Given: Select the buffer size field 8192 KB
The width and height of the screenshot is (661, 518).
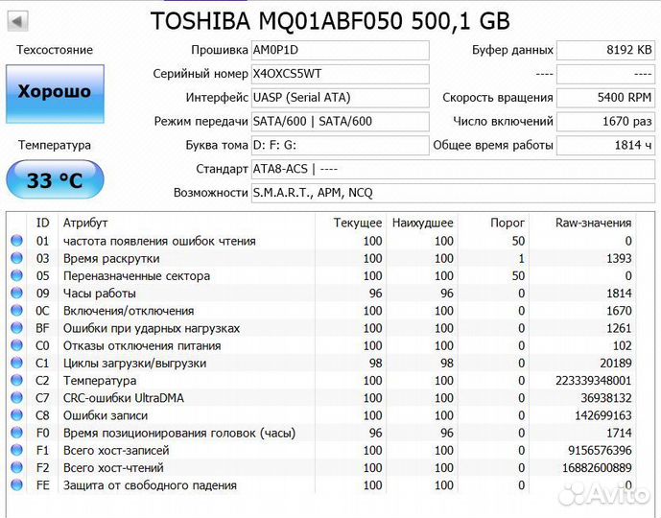Looking at the screenshot, I should point(605,50).
